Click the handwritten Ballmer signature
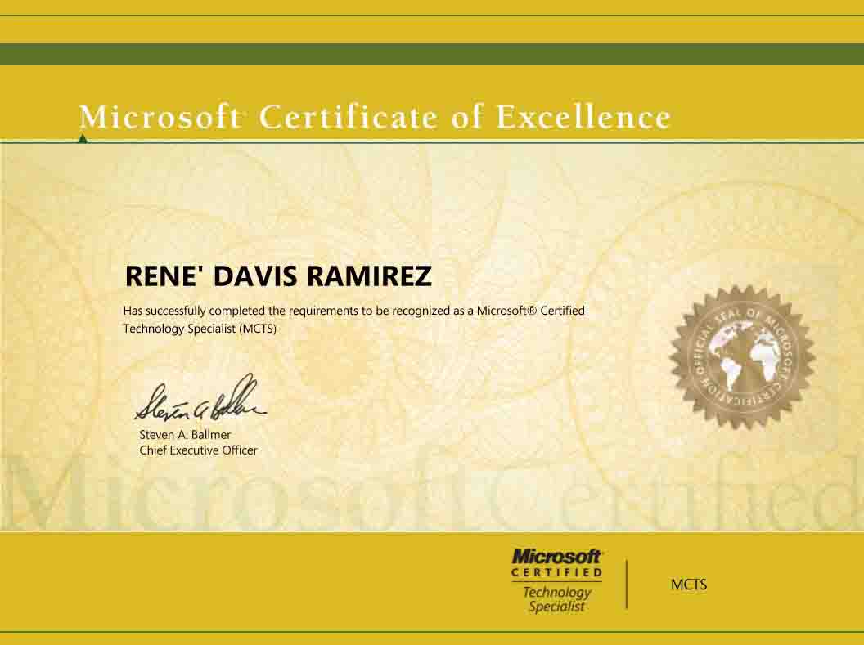 [x=200, y=397]
